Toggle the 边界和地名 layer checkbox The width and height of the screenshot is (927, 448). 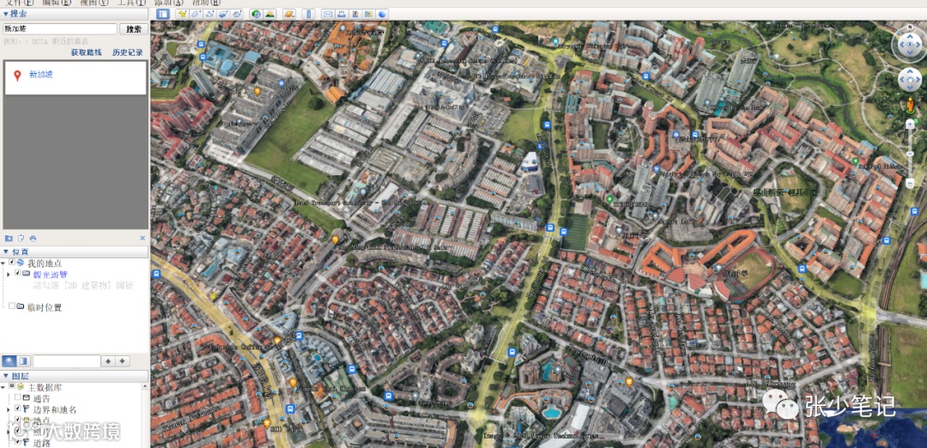tap(18, 409)
